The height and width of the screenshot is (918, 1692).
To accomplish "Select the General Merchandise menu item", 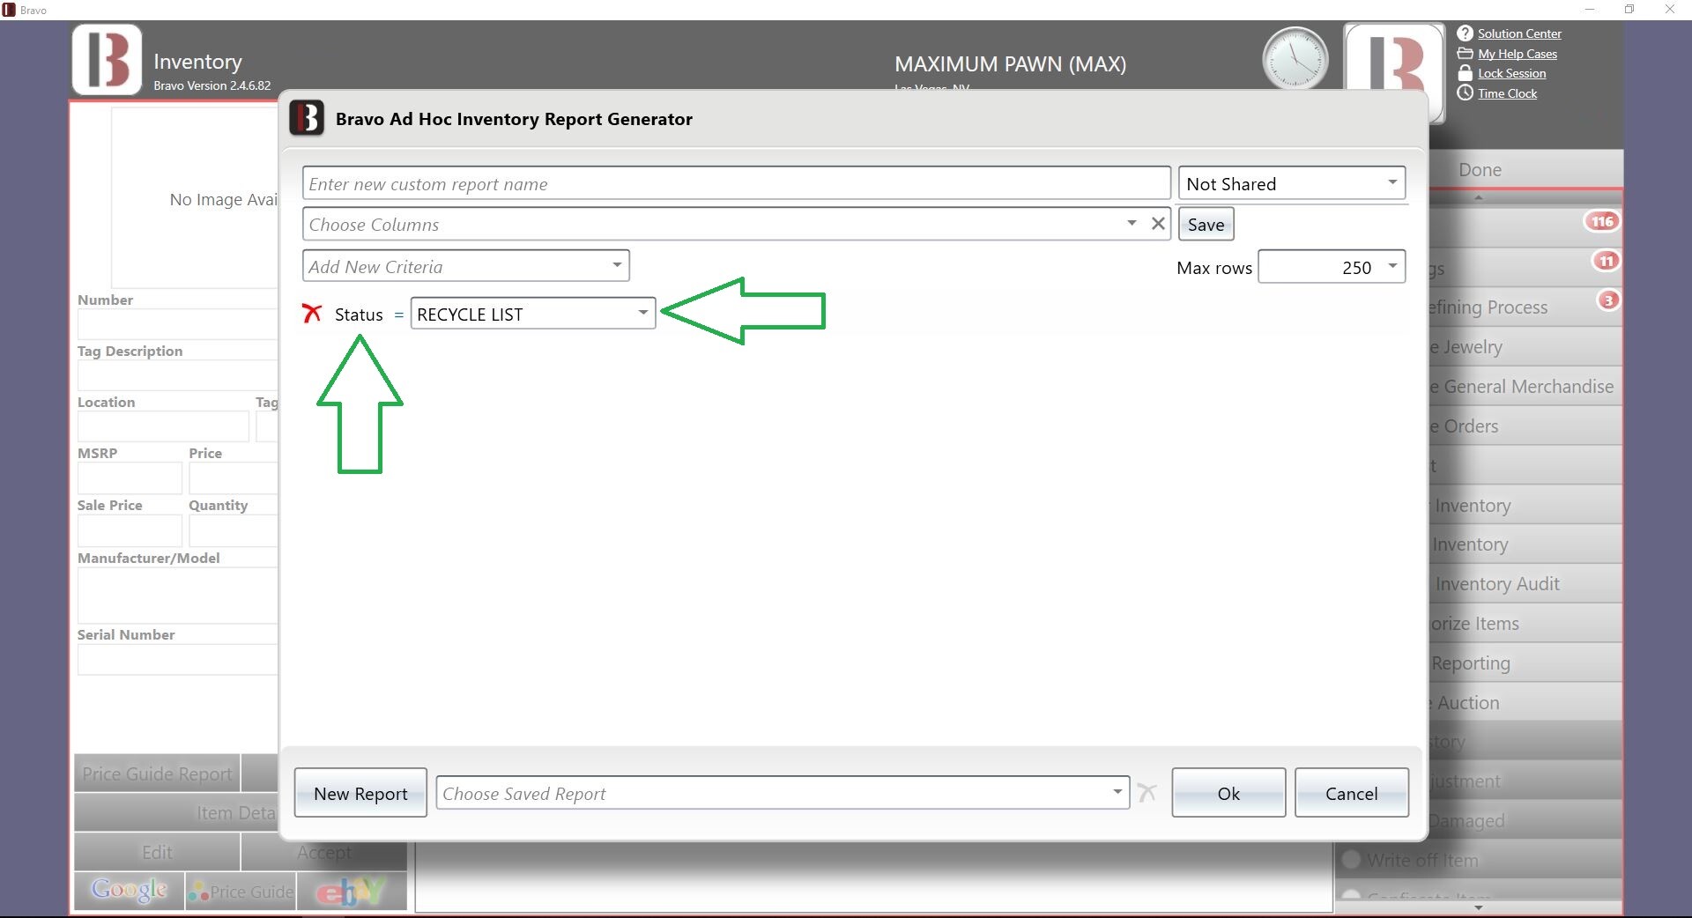I will [1525, 386].
